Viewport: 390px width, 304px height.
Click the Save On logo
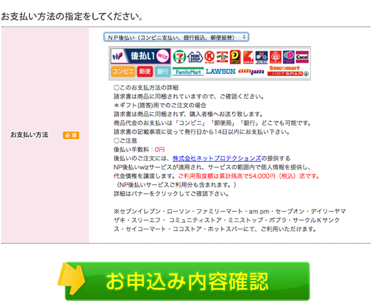pos(248,57)
